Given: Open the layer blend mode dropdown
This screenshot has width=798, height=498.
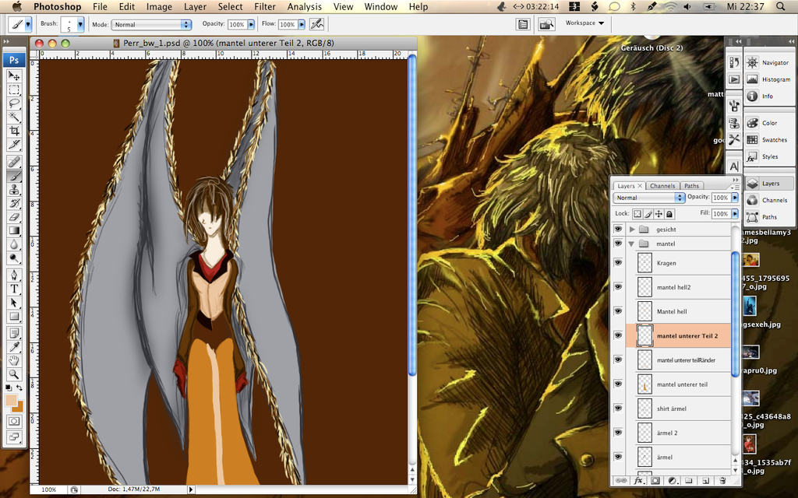Looking at the screenshot, I should coord(648,198).
